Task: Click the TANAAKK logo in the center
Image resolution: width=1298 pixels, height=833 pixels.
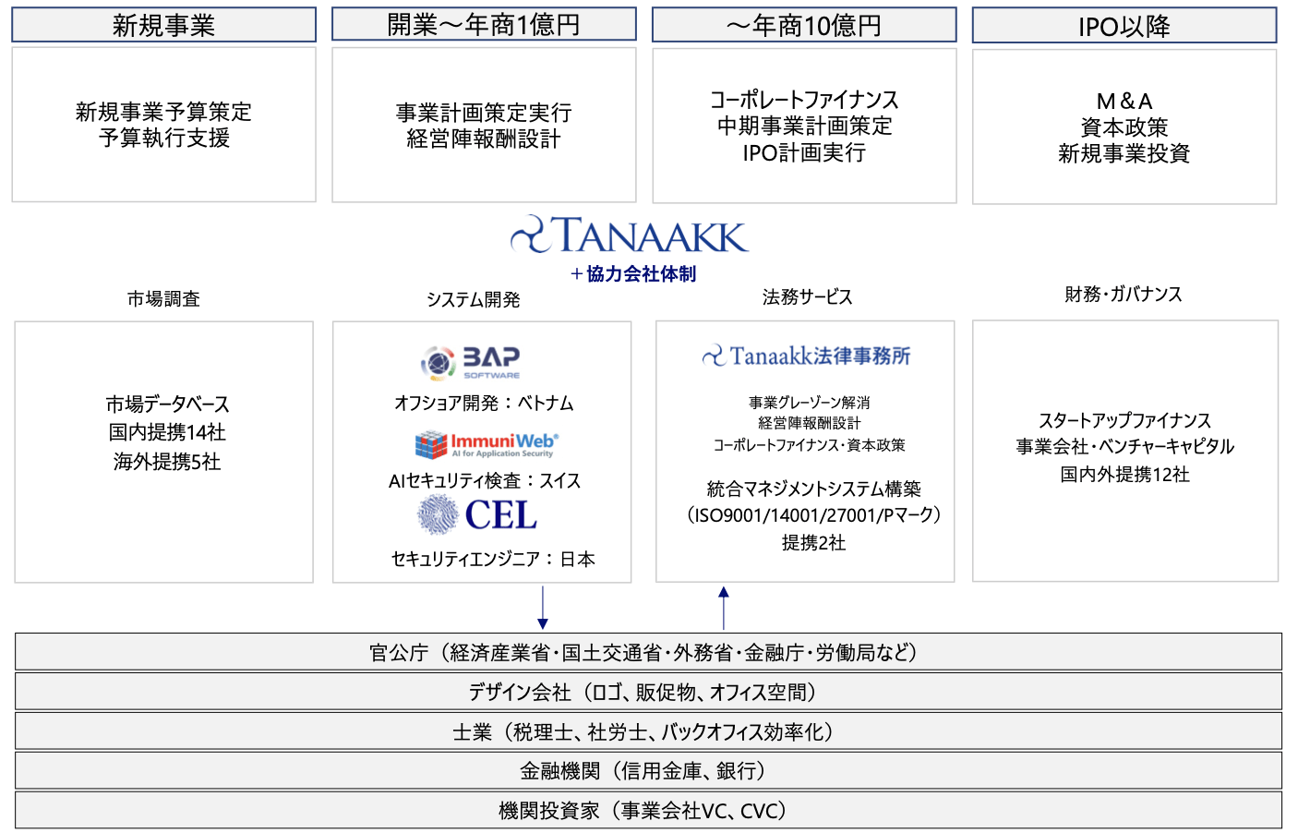Action: coord(630,235)
